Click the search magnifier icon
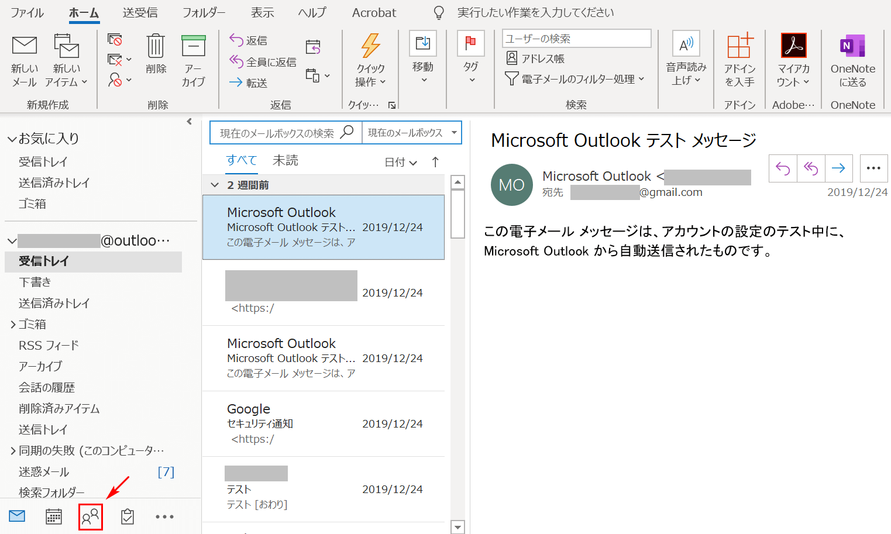This screenshot has width=891, height=534. [348, 132]
